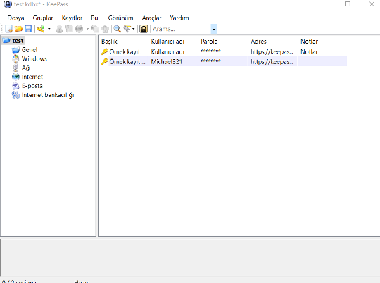Click the key icon of Michael321 entry

[104, 61]
